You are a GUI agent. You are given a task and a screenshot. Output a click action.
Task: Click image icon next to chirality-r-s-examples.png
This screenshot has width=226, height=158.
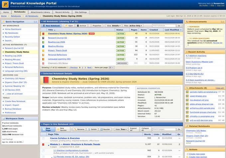[x=187, y=116]
